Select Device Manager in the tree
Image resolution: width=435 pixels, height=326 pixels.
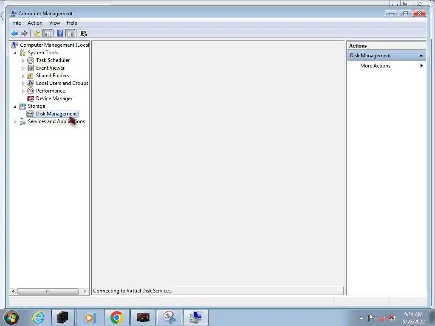54,98
